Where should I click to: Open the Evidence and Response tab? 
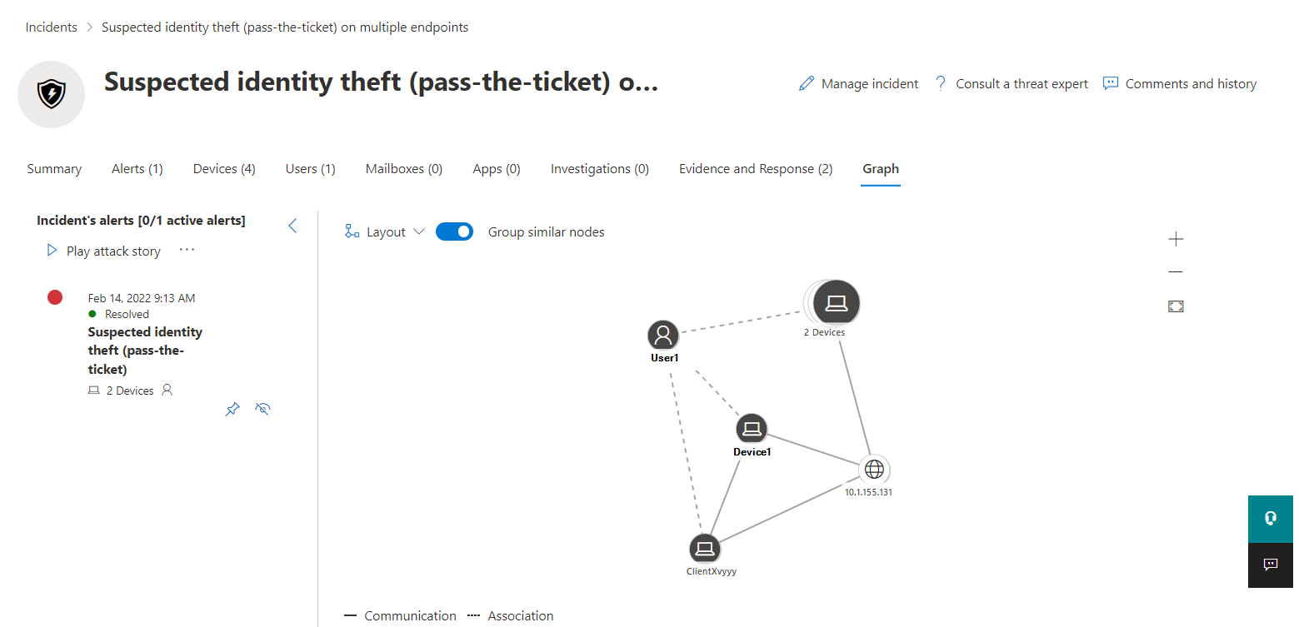click(756, 169)
